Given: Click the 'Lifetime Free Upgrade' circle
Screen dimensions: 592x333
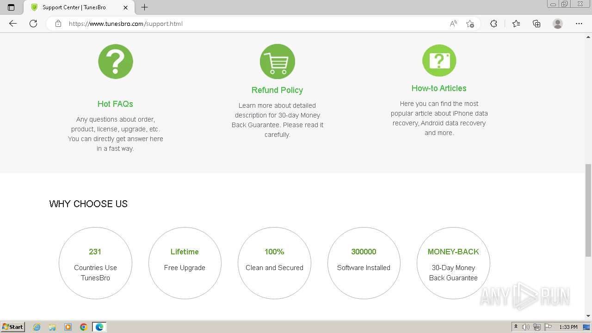Looking at the screenshot, I should pyautogui.click(x=185, y=264).
